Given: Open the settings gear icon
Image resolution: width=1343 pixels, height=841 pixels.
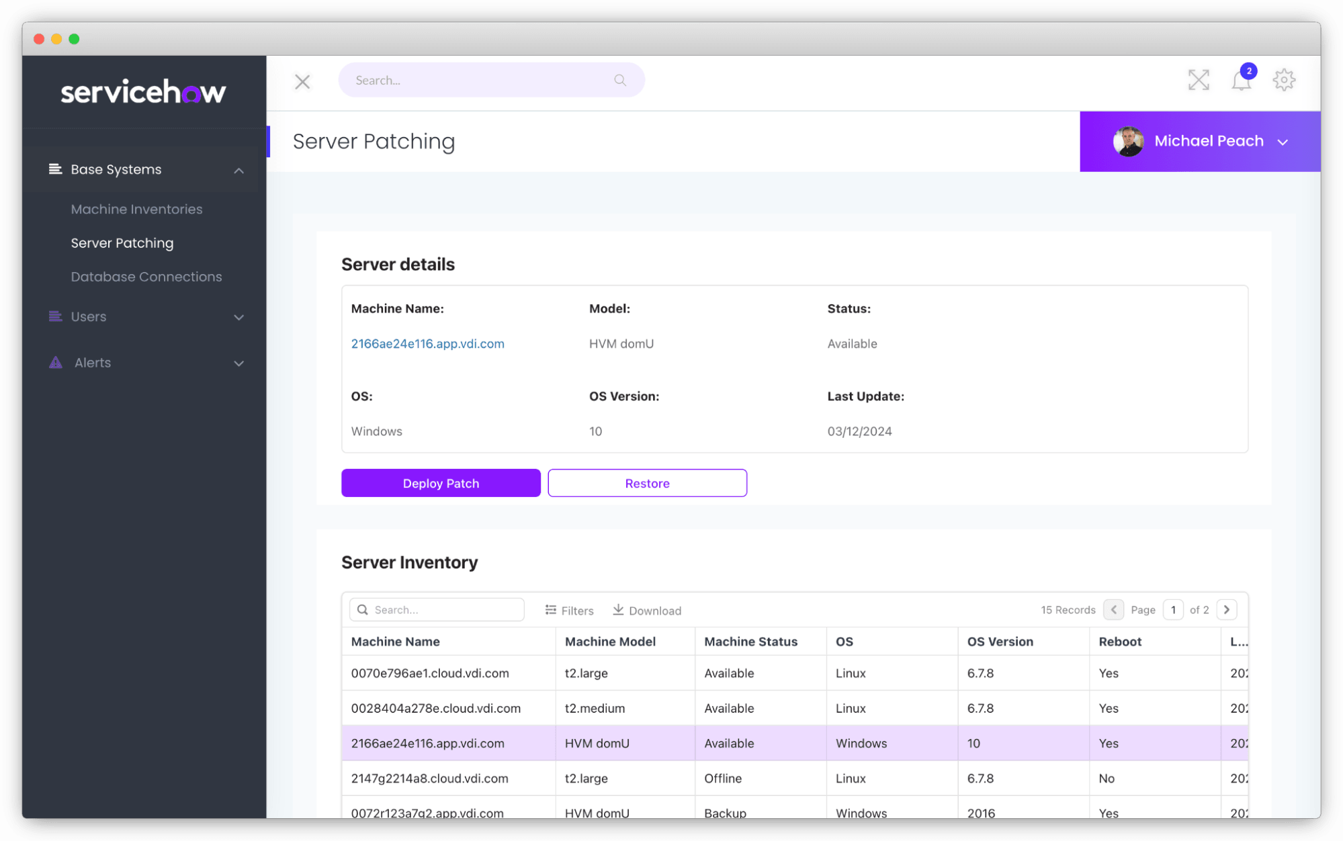Looking at the screenshot, I should pyautogui.click(x=1283, y=80).
